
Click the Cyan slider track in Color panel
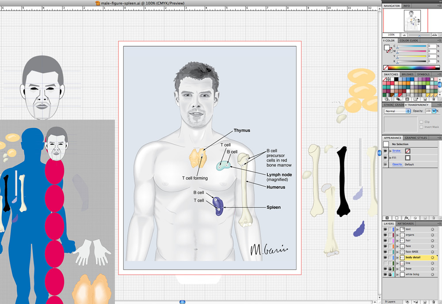coord(412,46)
